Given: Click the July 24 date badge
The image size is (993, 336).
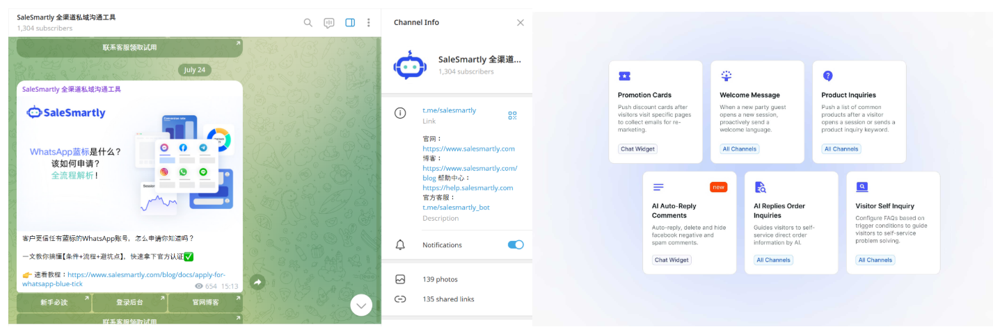Looking at the screenshot, I should point(195,69).
